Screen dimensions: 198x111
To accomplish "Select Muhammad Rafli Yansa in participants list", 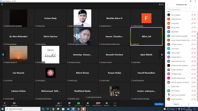I will (x=181, y=61).
